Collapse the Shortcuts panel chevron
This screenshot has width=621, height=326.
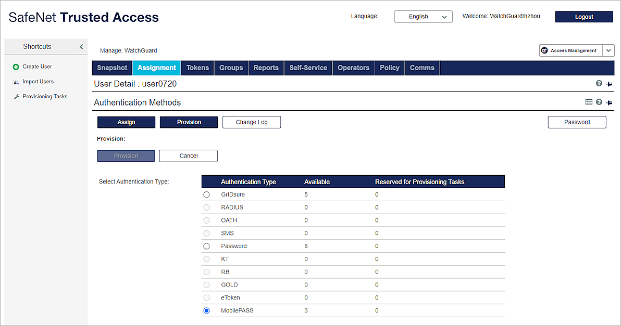point(81,46)
